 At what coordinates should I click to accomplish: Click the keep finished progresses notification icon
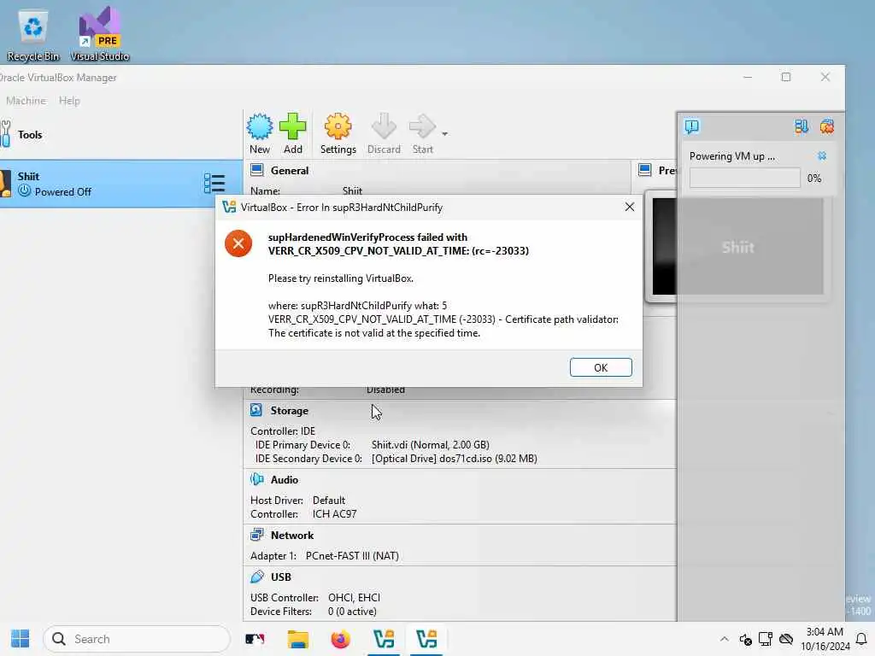coord(801,126)
